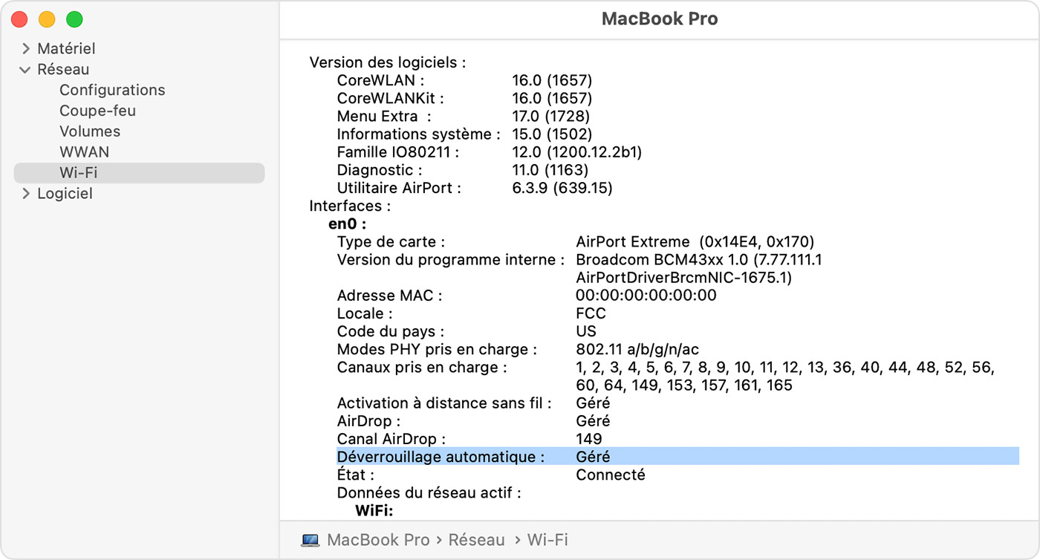The width and height of the screenshot is (1040, 560).
Task: Close the window with red button
Action: (x=19, y=19)
